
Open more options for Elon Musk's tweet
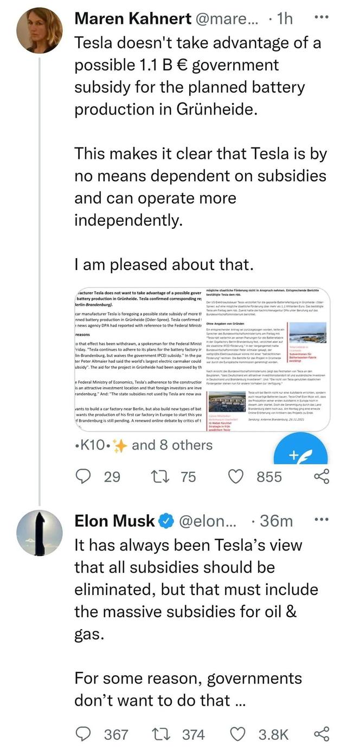tap(322, 519)
